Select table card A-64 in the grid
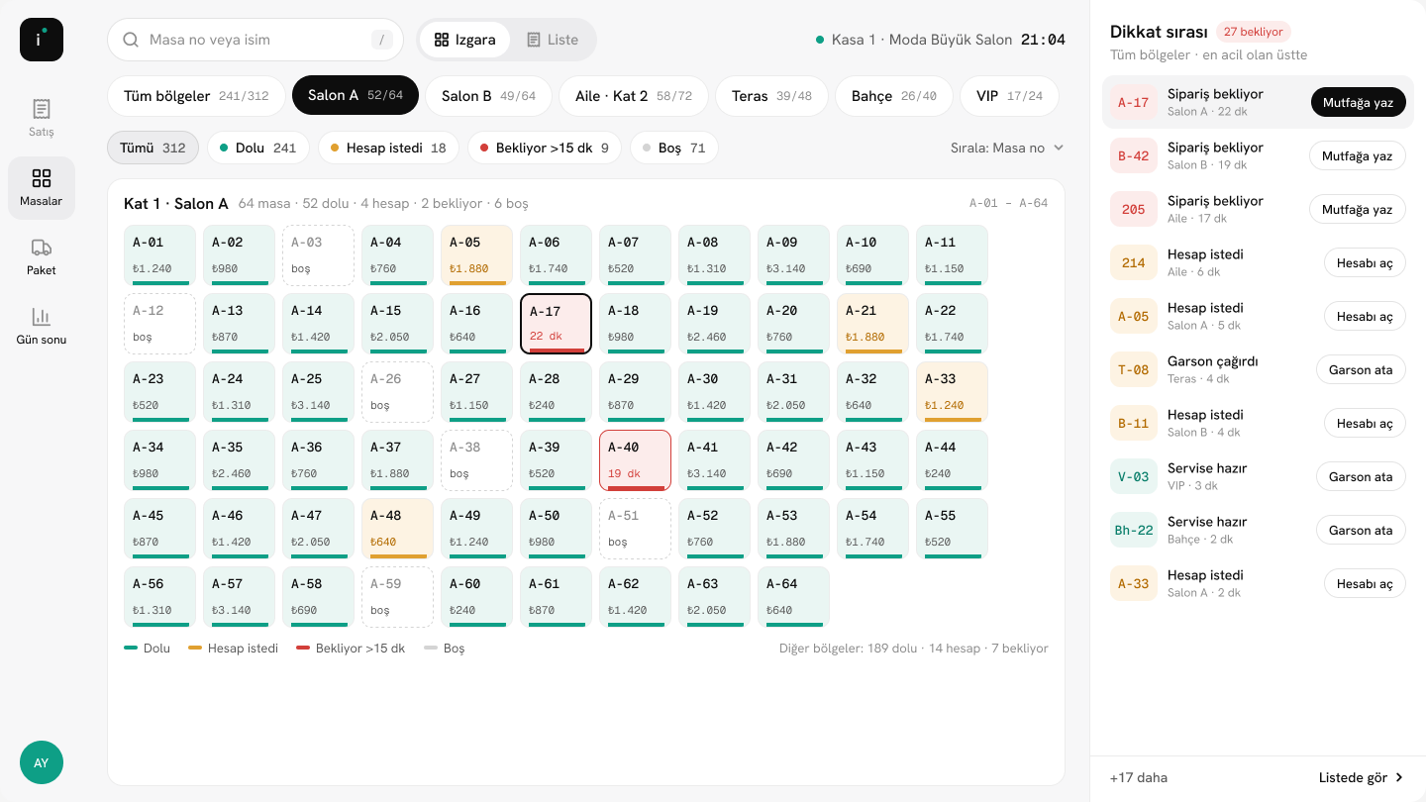 pyautogui.click(x=794, y=597)
